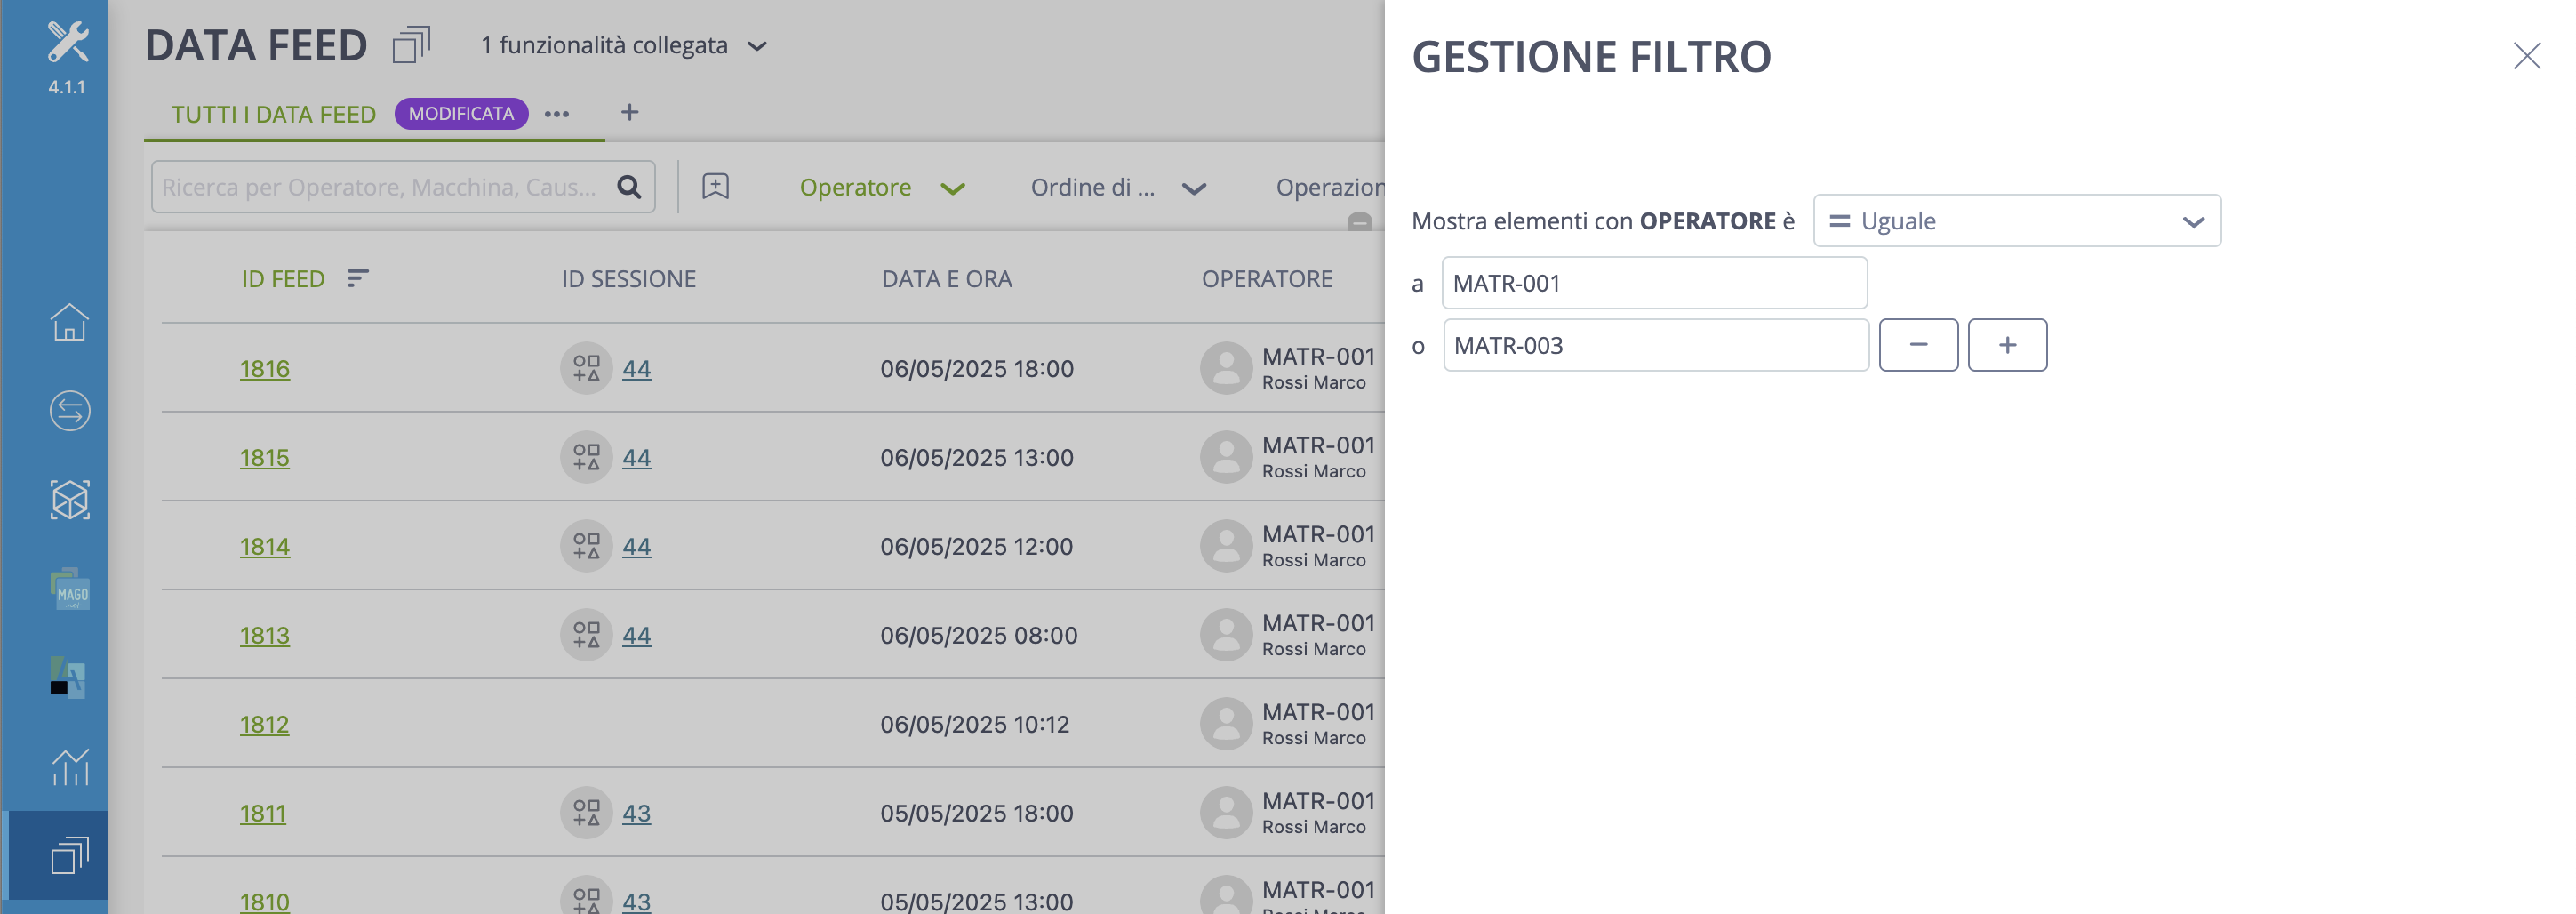The width and height of the screenshot is (2576, 914).
Task: Click operator avatar in row 1814
Action: 1226,546
